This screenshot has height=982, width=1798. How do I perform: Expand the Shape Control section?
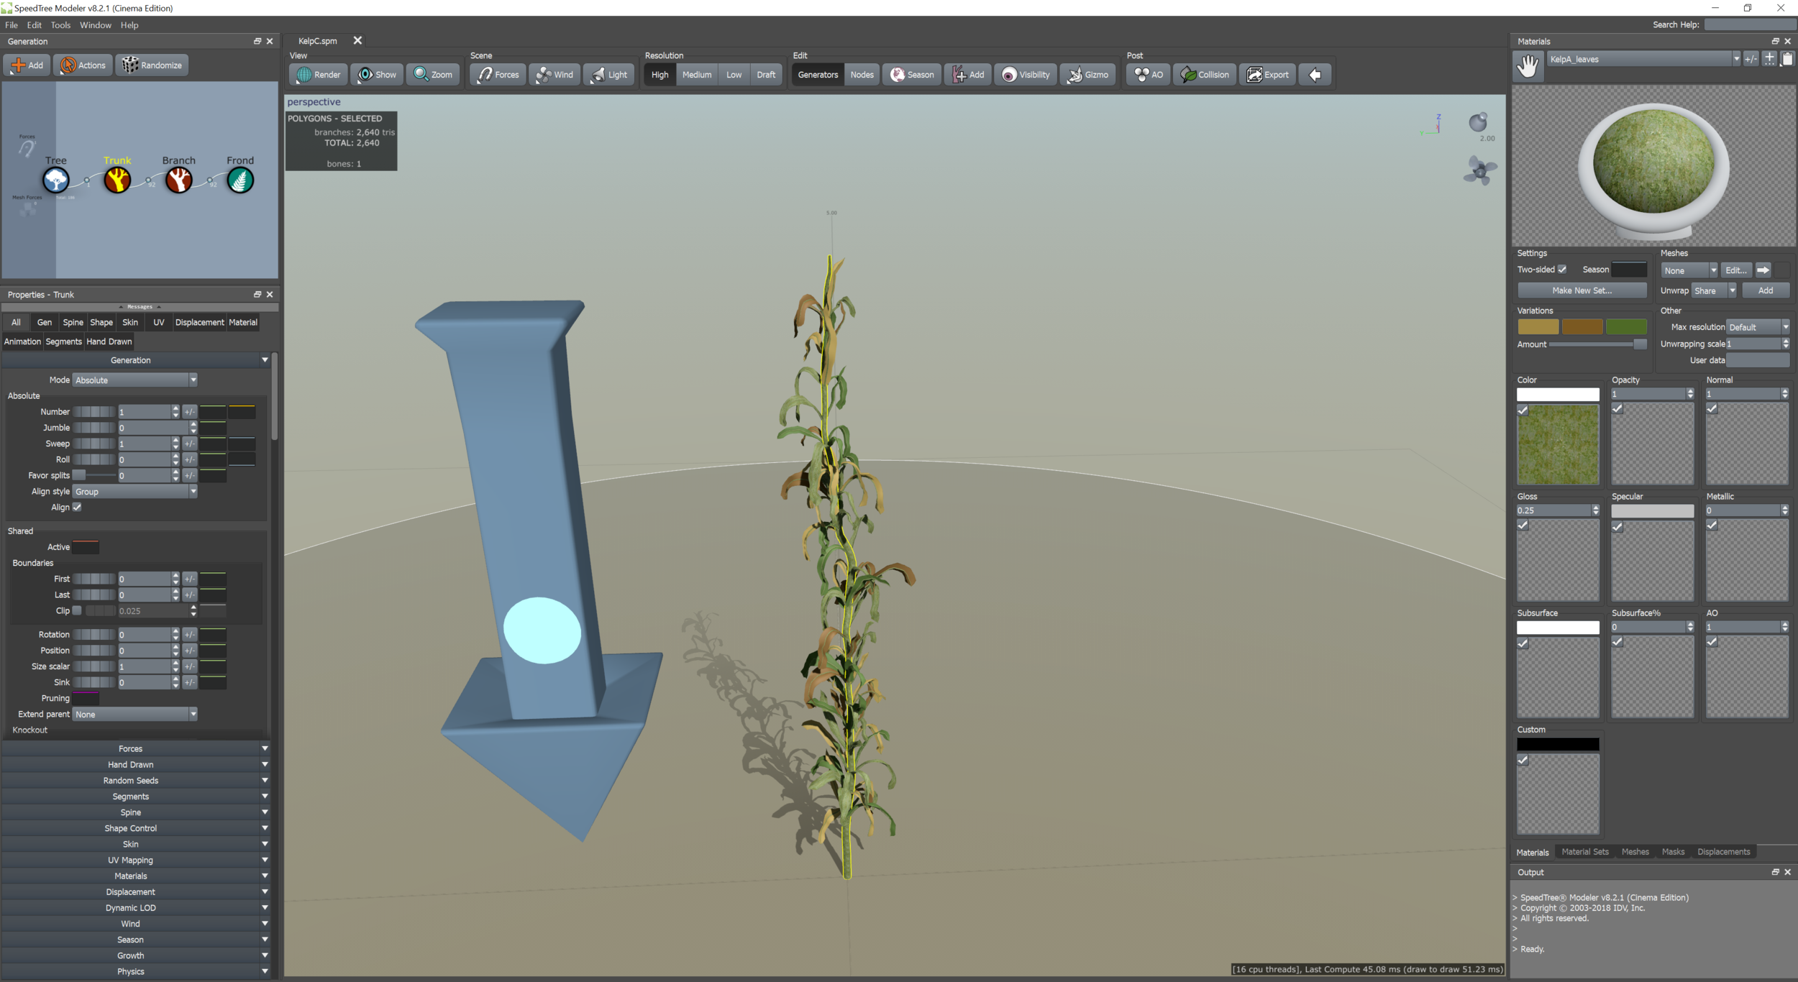(x=131, y=827)
